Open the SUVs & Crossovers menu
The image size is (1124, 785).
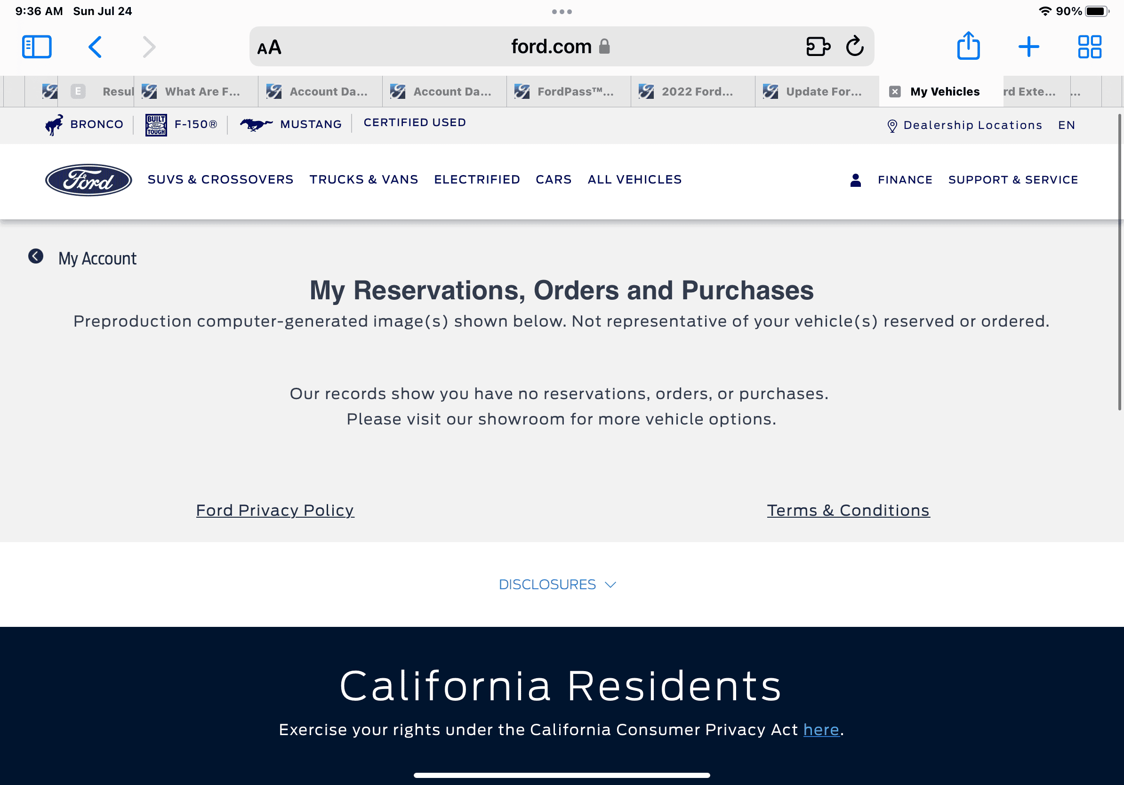(220, 180)
